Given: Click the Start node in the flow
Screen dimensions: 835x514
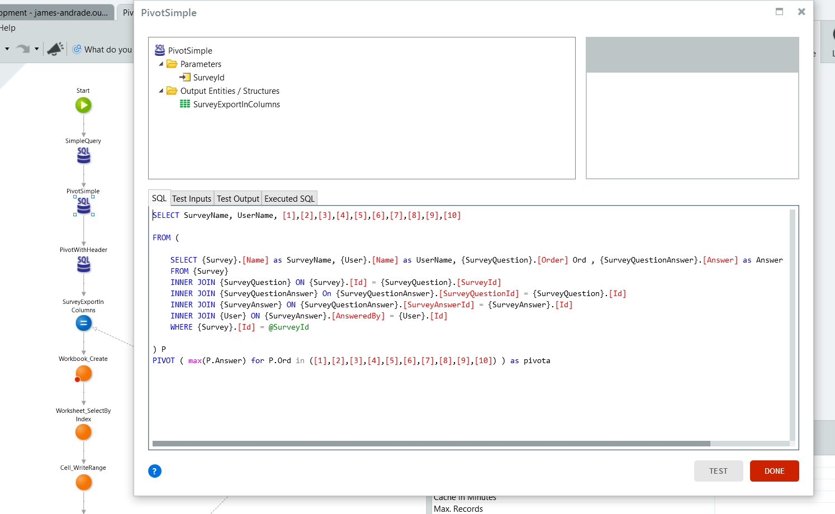Looking at the screenshot, I should (83, 105).
